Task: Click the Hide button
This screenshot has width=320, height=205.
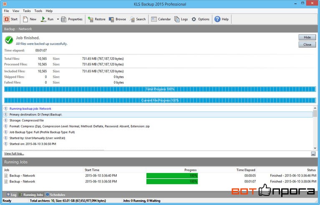Action: coord(307,37)
